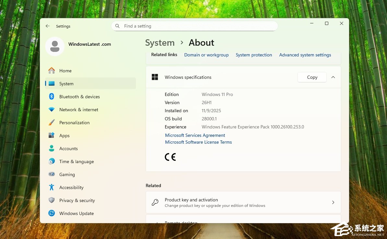The image size is (387, 239).
Task: Click the Windows logo in specifications header
Action: pyautogui.click(x=155, y=77)
